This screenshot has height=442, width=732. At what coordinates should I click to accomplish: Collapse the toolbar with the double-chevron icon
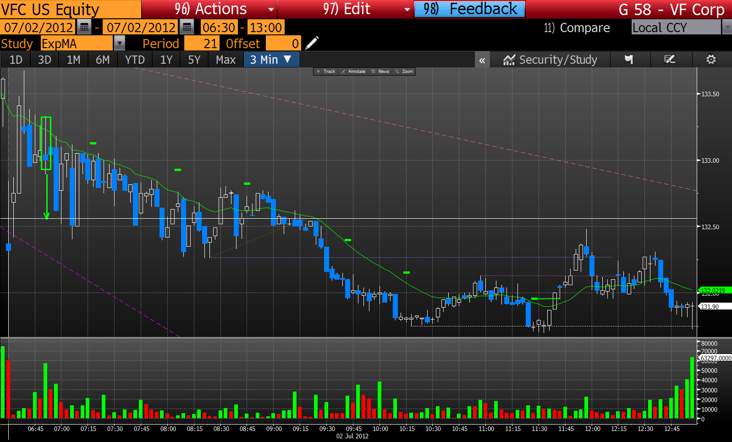[x=482, y=60]
